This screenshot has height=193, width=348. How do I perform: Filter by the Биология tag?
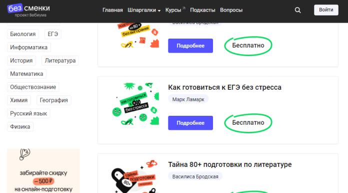(x=23, y=34)
